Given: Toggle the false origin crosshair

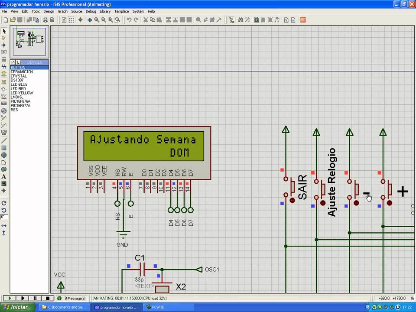Looking at the screenshot, I should [81, 20].
